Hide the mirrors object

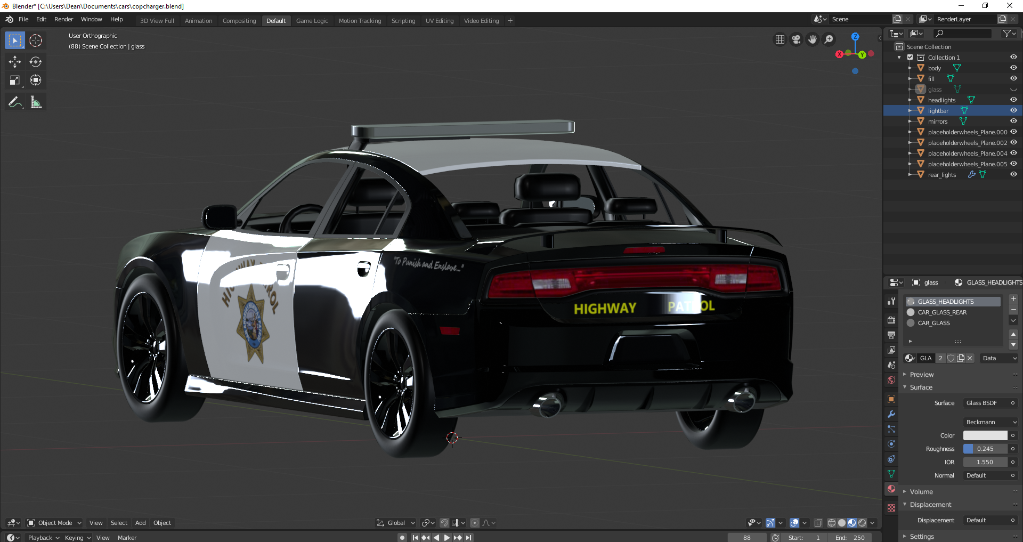1013,122
